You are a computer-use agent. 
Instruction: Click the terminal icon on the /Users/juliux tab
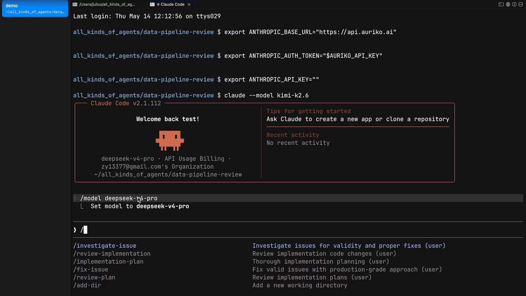point(75,4)
